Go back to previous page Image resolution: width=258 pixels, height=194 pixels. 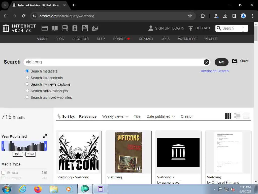click(x=6, y=16)
